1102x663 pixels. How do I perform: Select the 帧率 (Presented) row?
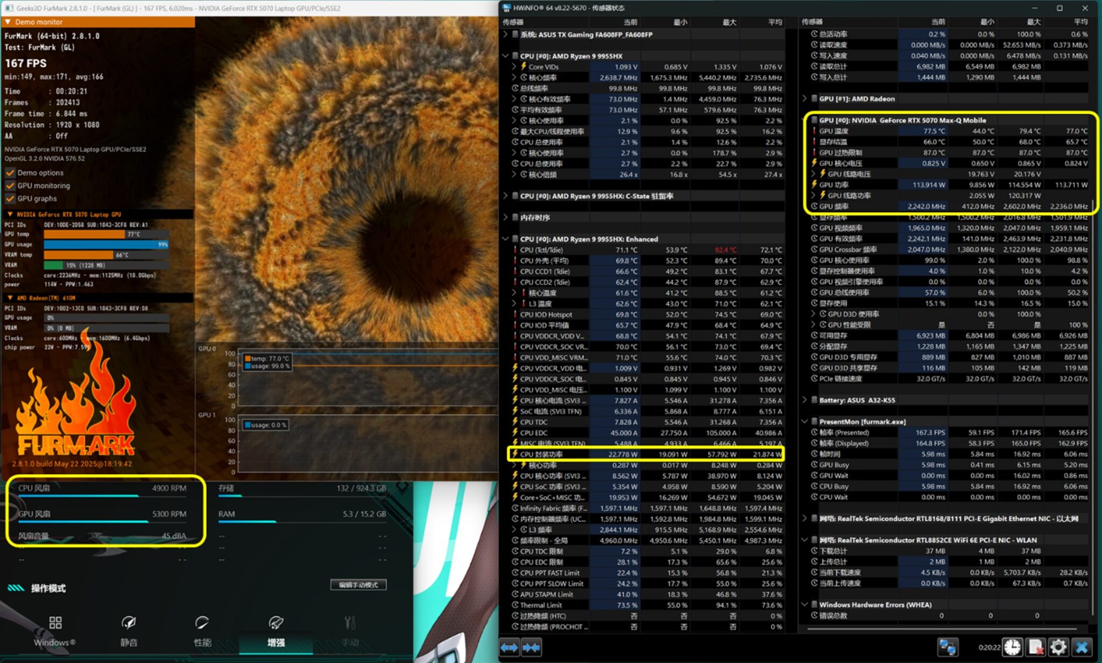click(950, 432)
